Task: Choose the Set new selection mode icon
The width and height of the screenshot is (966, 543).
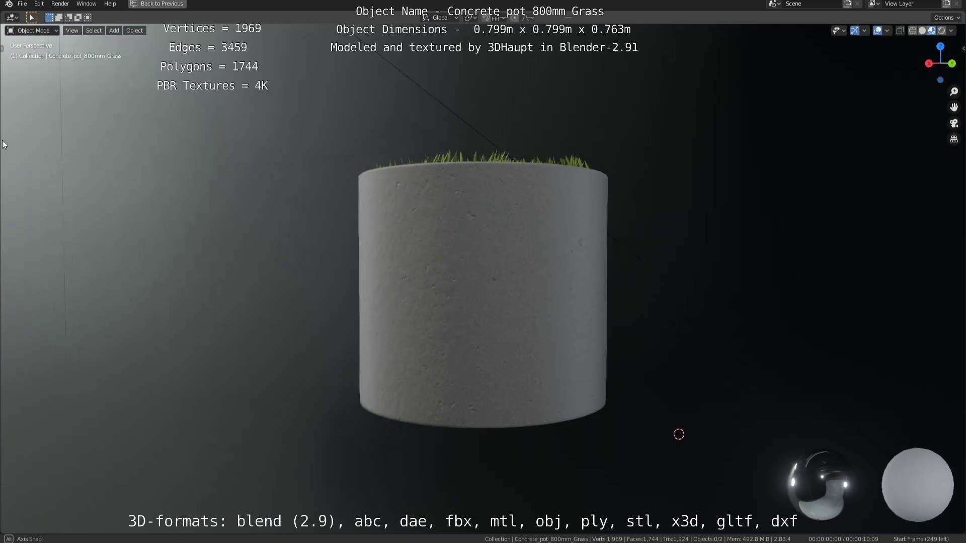Action: [x=49, y=18]
